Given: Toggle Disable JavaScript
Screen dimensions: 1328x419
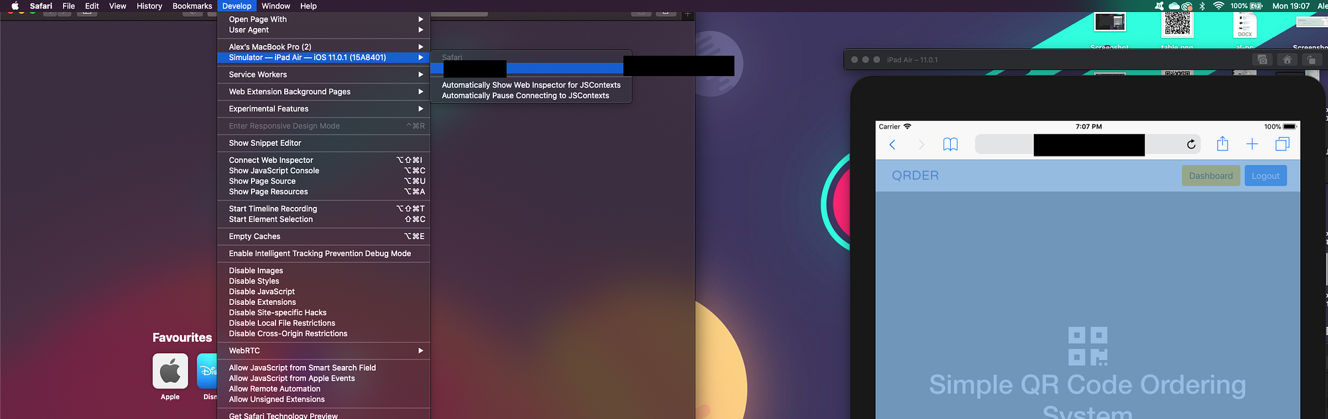Looking at the screenshot, I should pyautogui.click(x=323, y=292).
